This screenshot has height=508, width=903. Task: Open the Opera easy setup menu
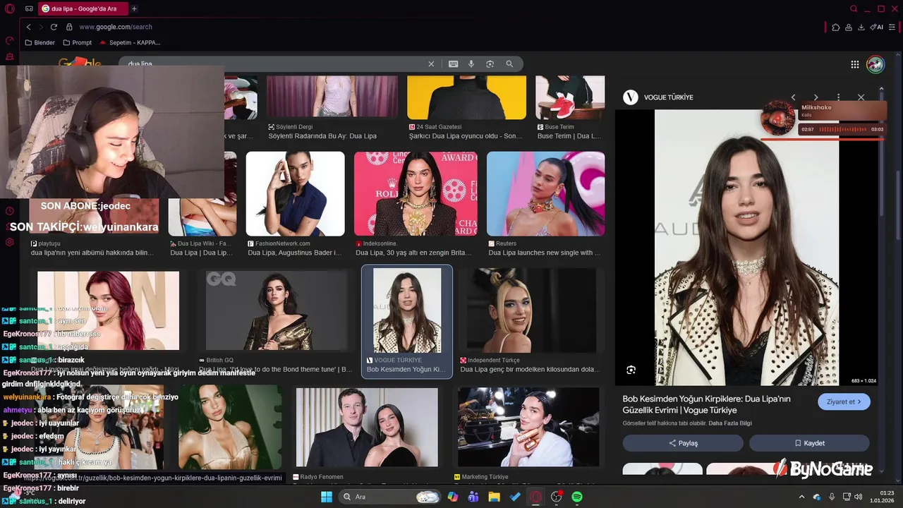tap(893, 27)
